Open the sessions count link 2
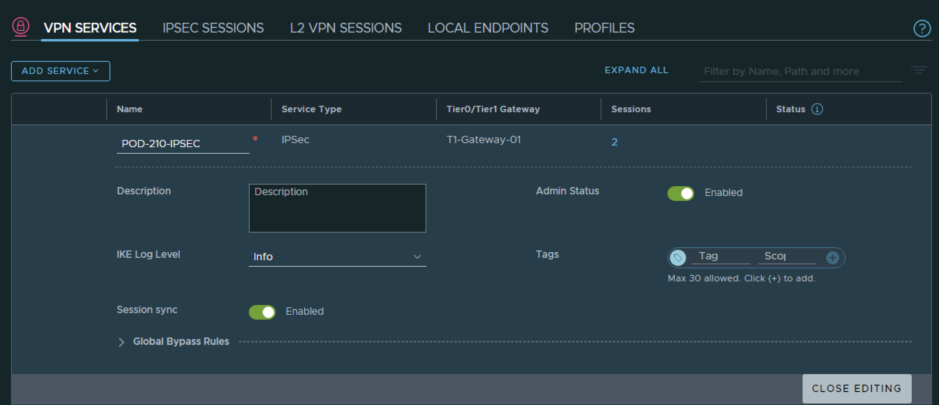 tap(614, 142)
